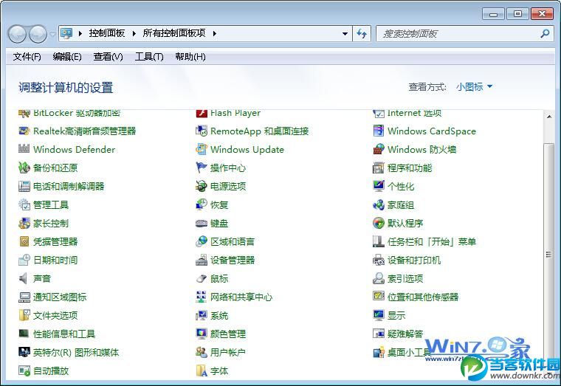Click the 凭据管理器 vault icon
This screenshot has height=386, width=561.
pos(24,241)
